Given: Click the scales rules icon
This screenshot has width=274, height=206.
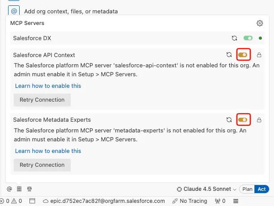Looking at the screenshot, I should tap(30, 189).
